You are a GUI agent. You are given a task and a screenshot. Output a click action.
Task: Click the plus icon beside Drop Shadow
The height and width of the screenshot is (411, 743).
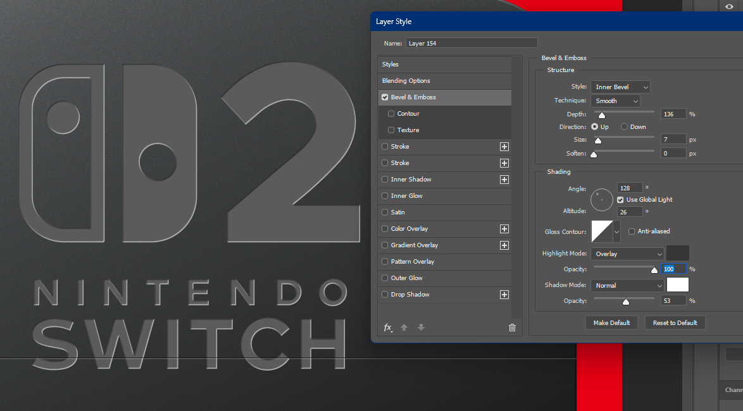504,295
